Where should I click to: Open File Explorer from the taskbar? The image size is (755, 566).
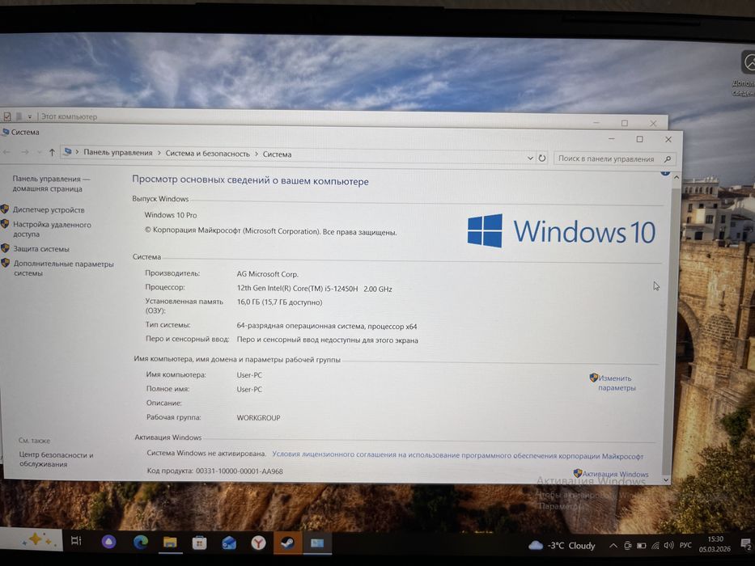pyautogui.click(x=170, y=543)
